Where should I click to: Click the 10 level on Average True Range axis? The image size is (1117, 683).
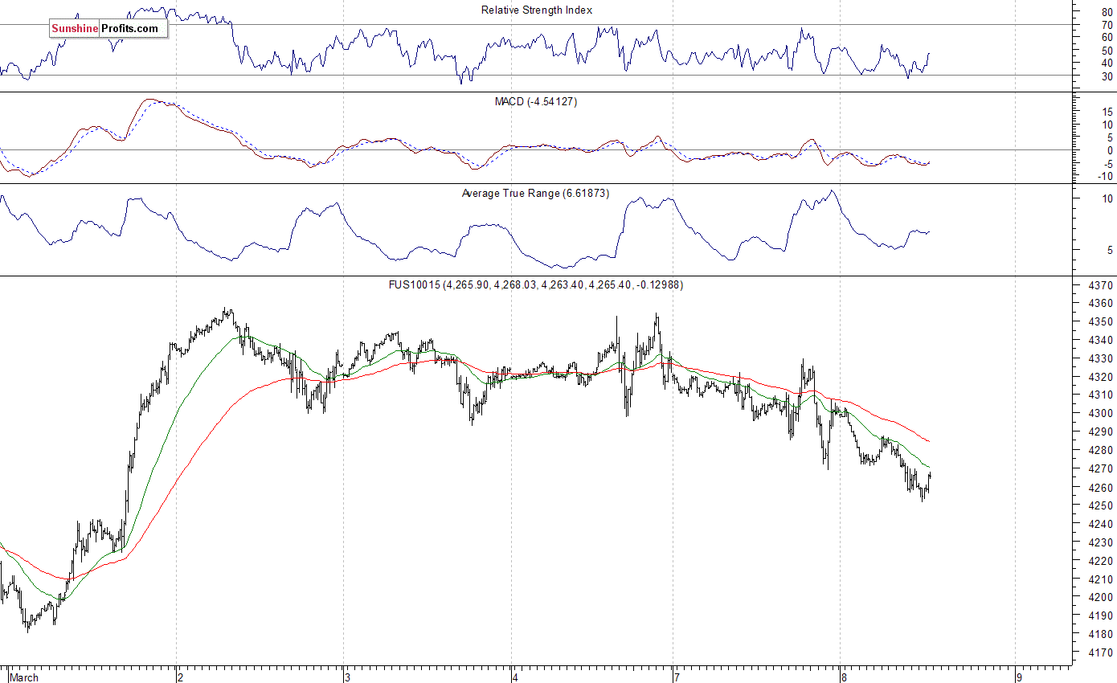[x=1107, y=198]
